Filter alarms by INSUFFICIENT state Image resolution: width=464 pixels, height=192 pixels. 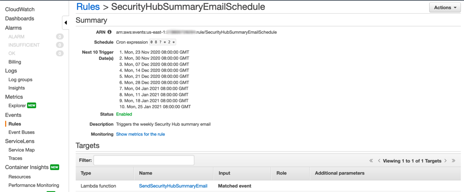[x=24, y=45]
